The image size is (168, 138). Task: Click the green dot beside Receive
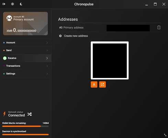(5, 58)
